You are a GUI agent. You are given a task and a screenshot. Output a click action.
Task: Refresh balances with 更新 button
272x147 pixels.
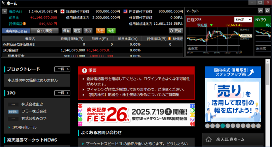pos(176,31)
